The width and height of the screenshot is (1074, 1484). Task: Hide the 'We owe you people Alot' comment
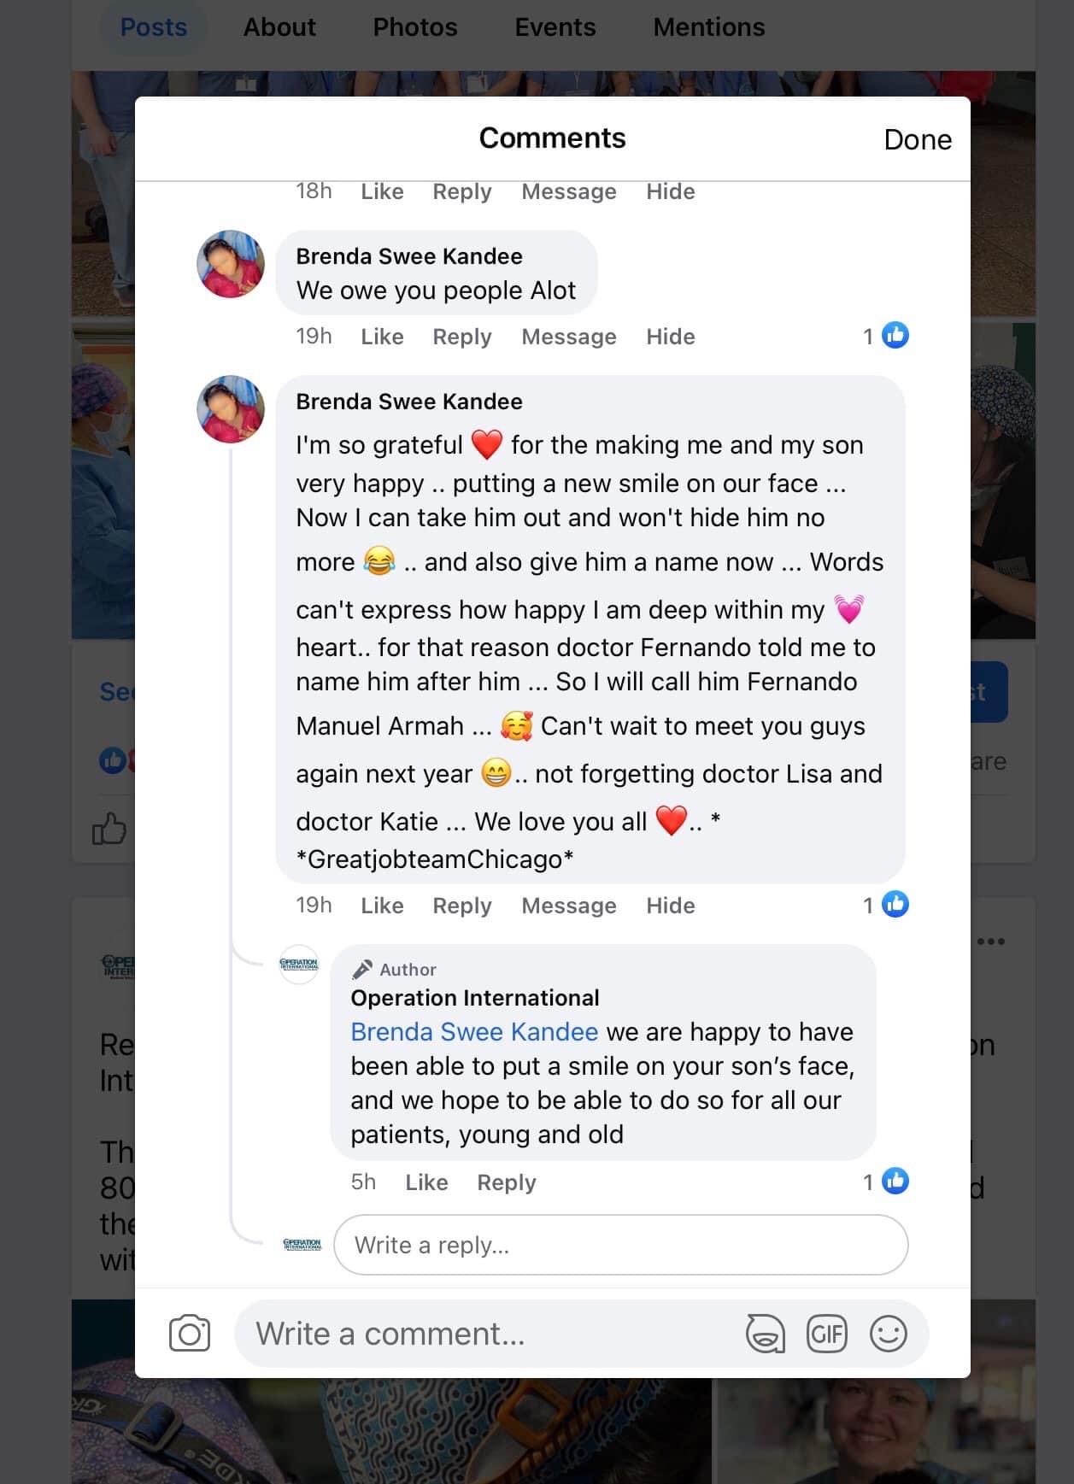pos(670,337)
